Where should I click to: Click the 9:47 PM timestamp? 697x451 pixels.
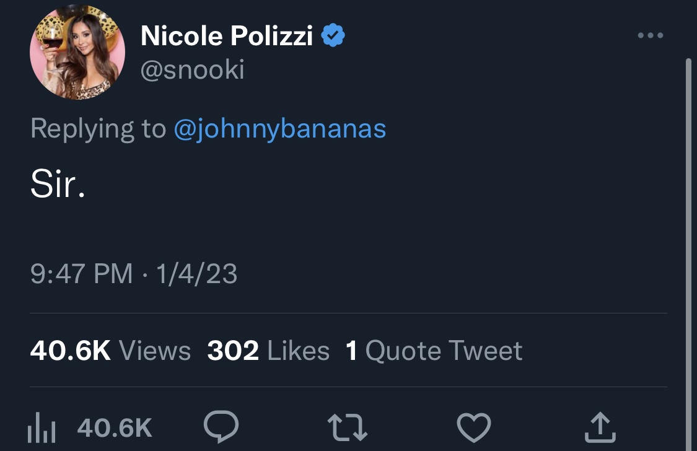pyautogui.click(x=82, y=273)
